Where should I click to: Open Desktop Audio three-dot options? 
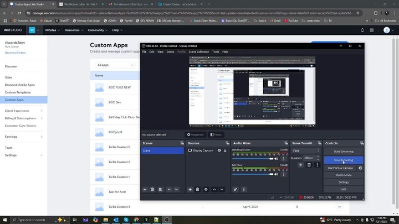284,159
